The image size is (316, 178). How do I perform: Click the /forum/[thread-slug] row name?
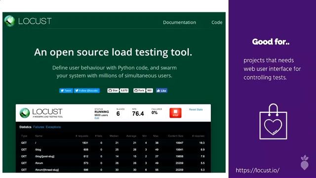click(47, 170)
